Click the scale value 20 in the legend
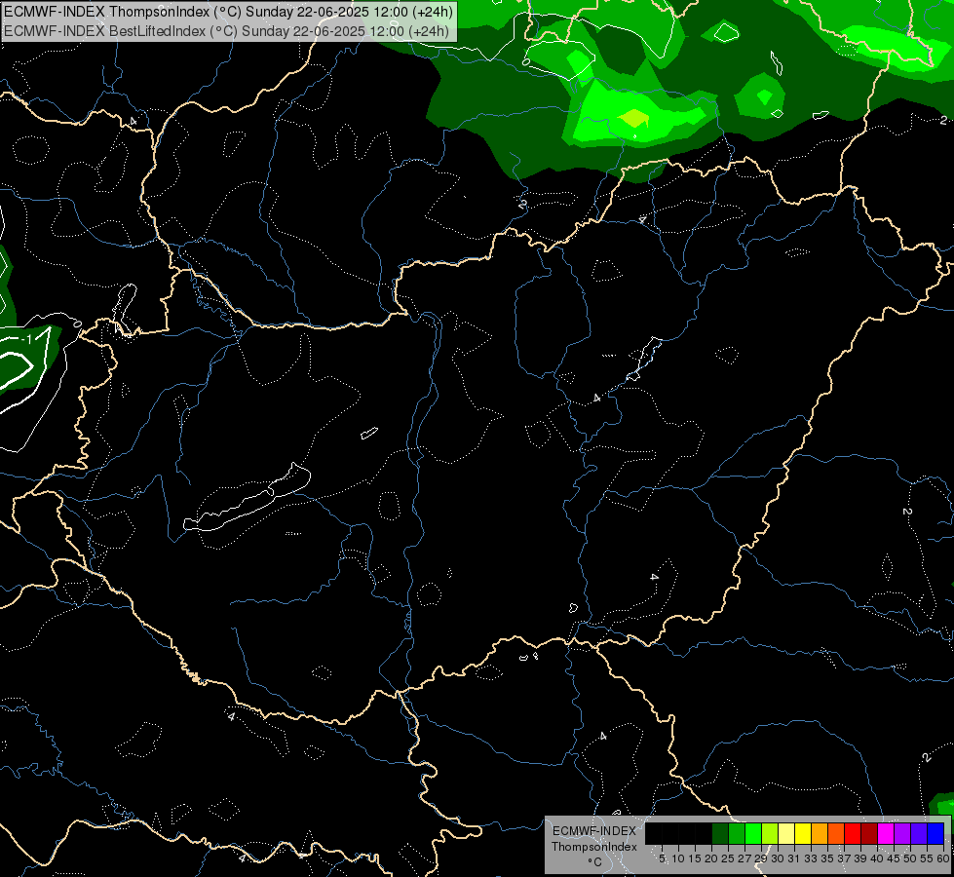The width and height of the screenshot is (954, 877). pos(711,858)
